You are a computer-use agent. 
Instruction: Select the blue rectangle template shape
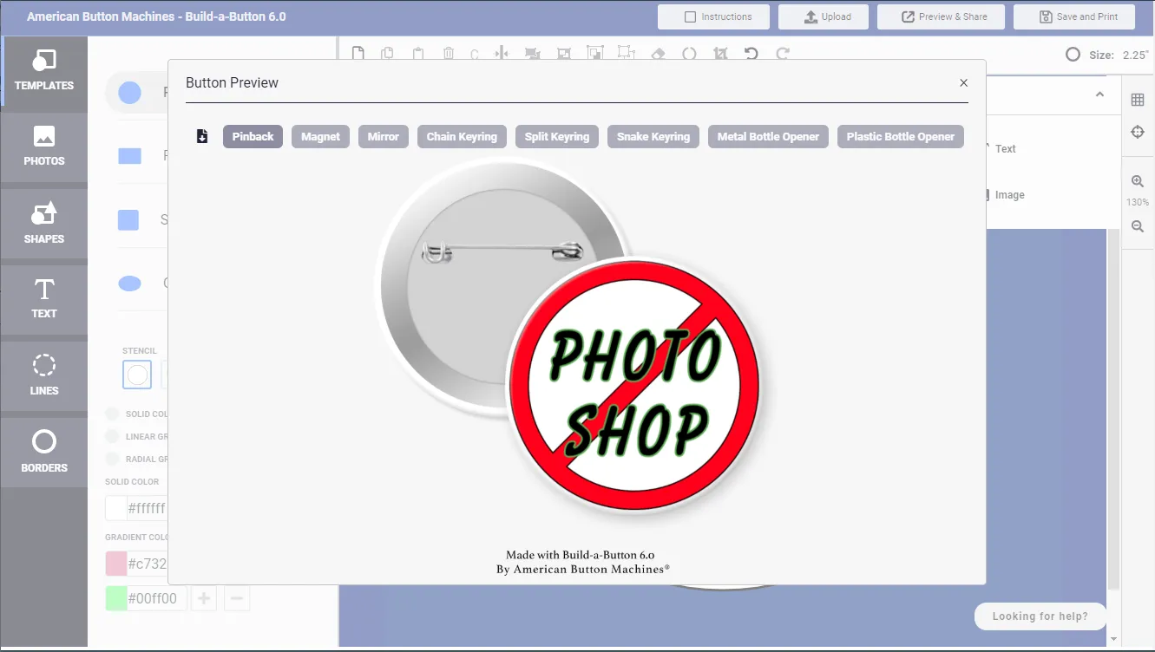(x=130, y=156)
